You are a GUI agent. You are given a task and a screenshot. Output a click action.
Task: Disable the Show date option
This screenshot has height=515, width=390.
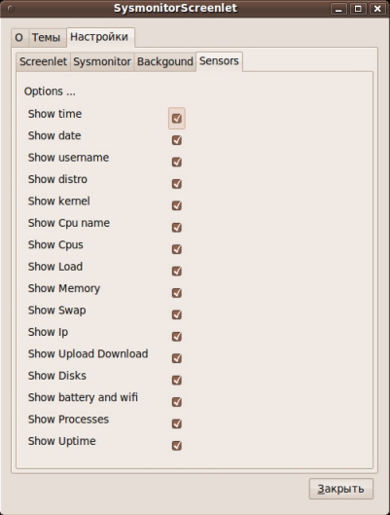tap(177, 140)
